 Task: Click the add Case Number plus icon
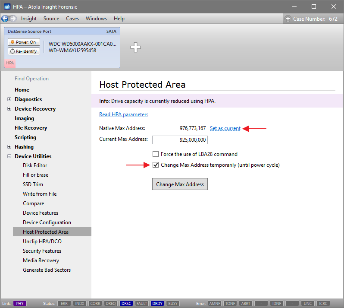[288, 19]
